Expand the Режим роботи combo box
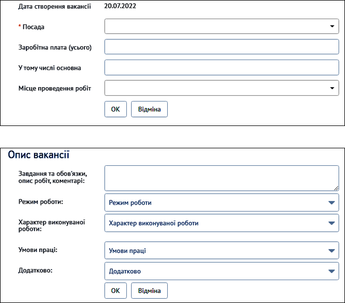 (x=221, y=203)
